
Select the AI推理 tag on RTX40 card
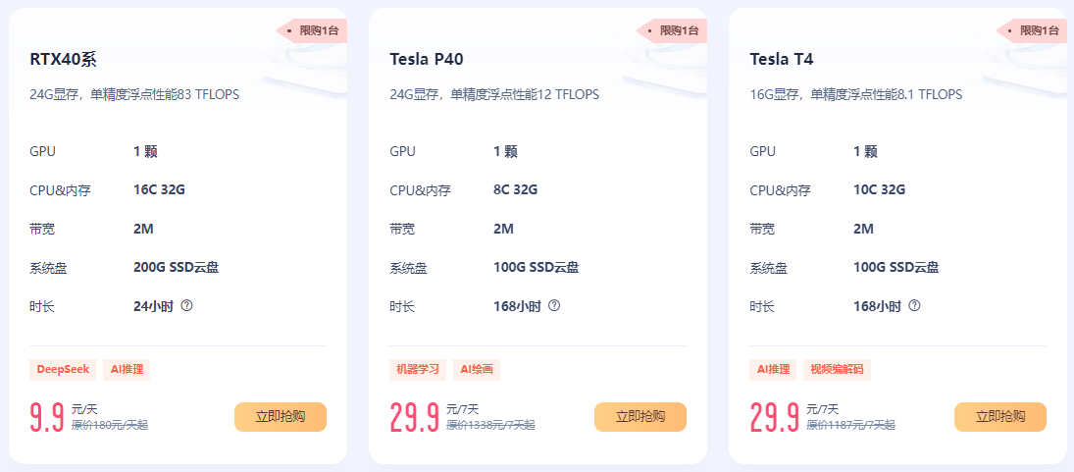tap(127, 370)
